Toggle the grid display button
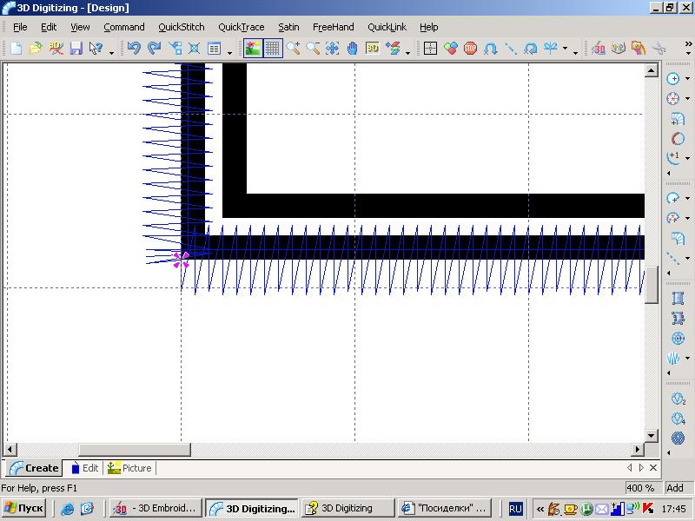Image resolution: width=695 pixels, height=521 pixels. coord(273,49)
